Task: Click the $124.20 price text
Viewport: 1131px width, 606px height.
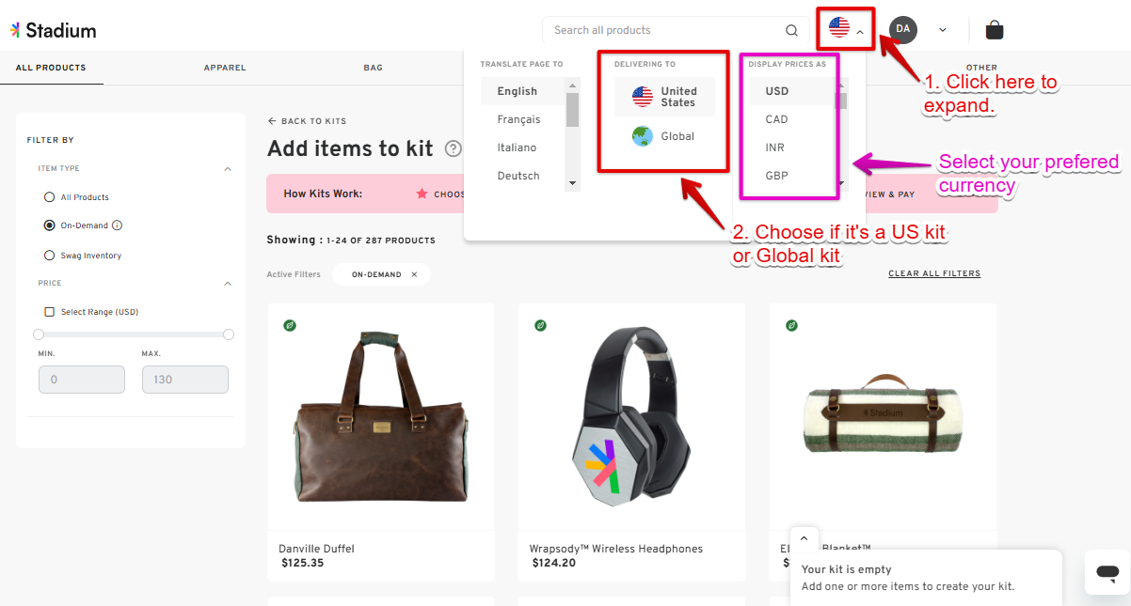Action: [x=553, y=564]
